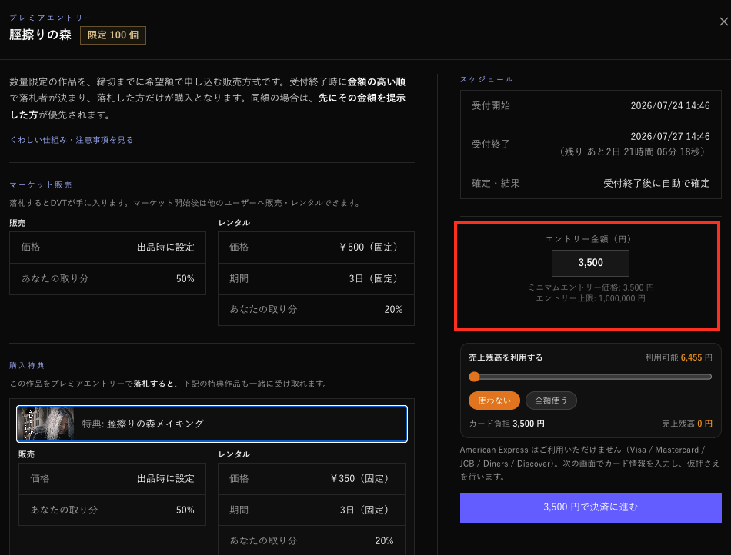Click the 脛擦りの森メイキング thumbnail image
The image size is (731, 555).
(x=46, y=424)
